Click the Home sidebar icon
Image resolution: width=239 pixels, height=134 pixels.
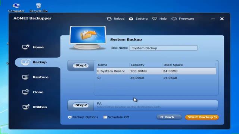pyautogui.click(x=26, y=47)
